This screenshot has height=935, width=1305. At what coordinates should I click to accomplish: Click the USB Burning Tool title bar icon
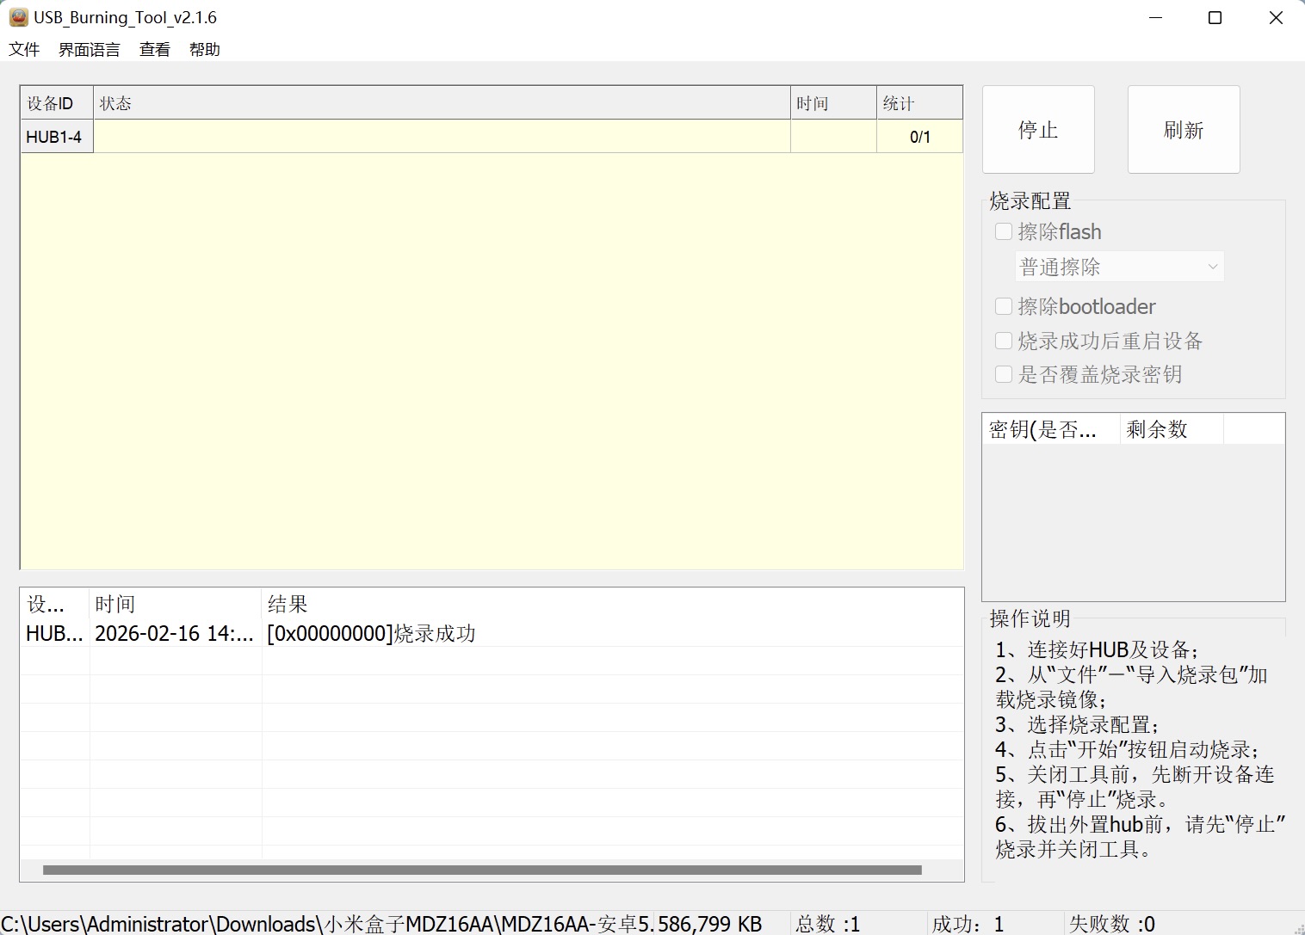tap(18, 17)
